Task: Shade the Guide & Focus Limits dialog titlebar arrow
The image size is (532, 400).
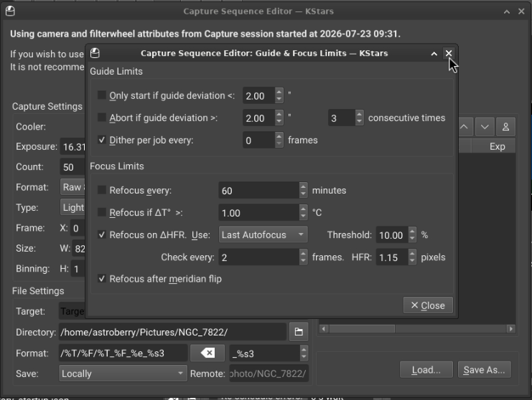Action: [x=434, y=54]
